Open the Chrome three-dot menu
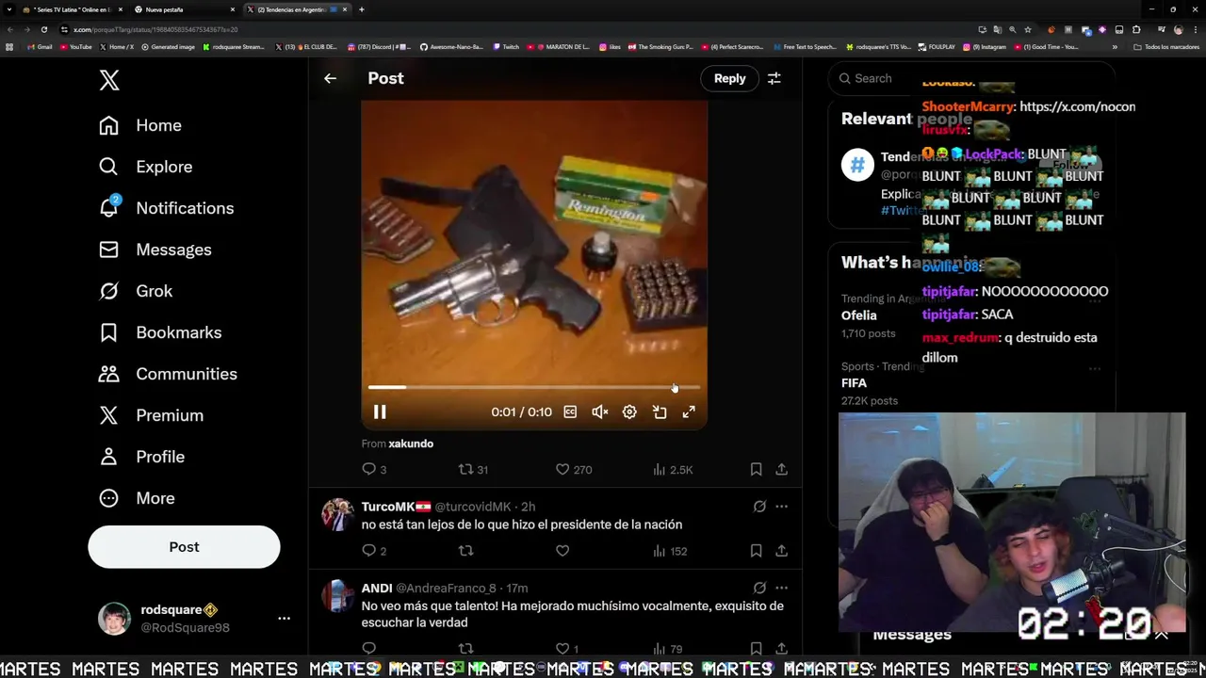The height and width of the screenshot is (678, 1206). click(x=1196, y=29)
